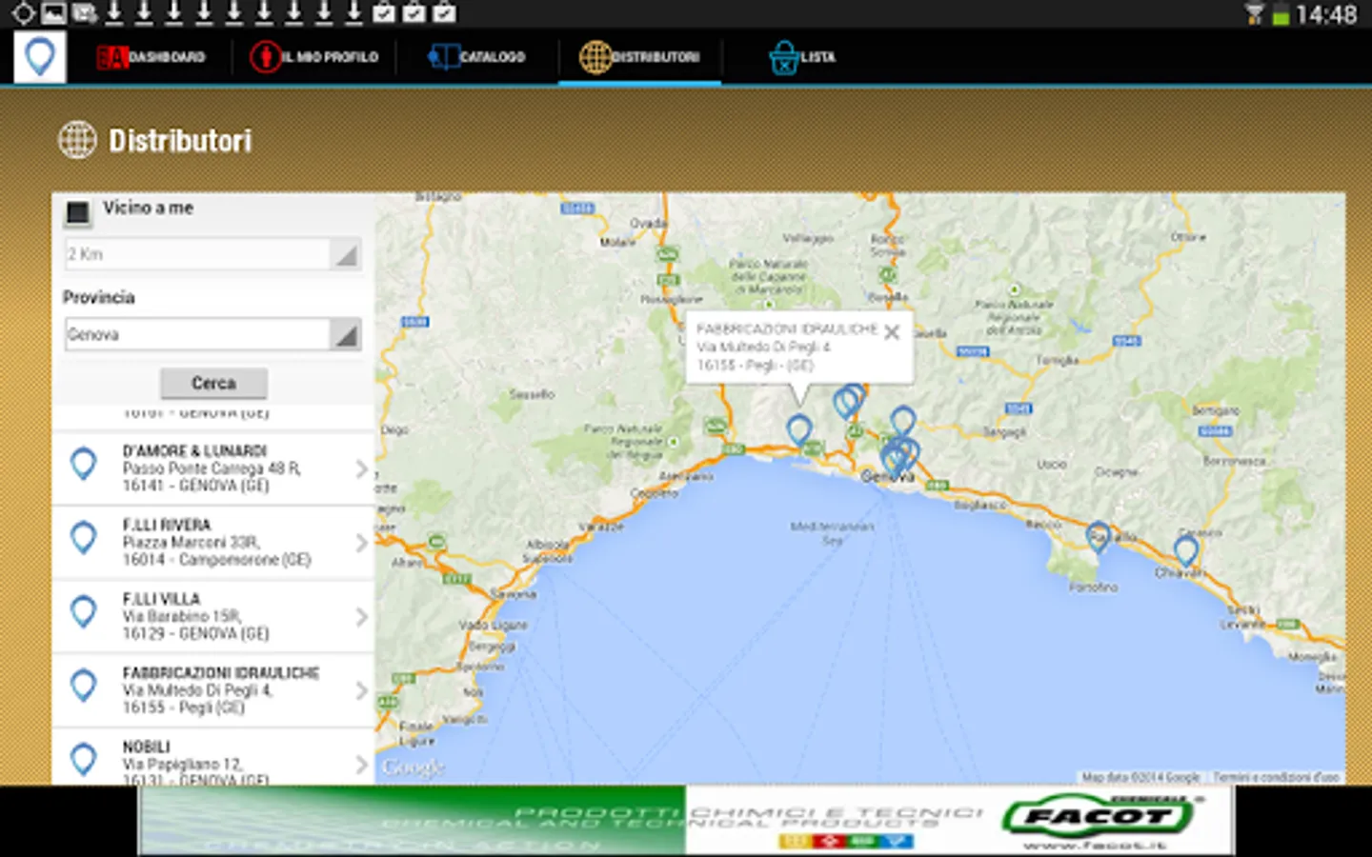Open the Facot advertisement banner

coord(686,821)
